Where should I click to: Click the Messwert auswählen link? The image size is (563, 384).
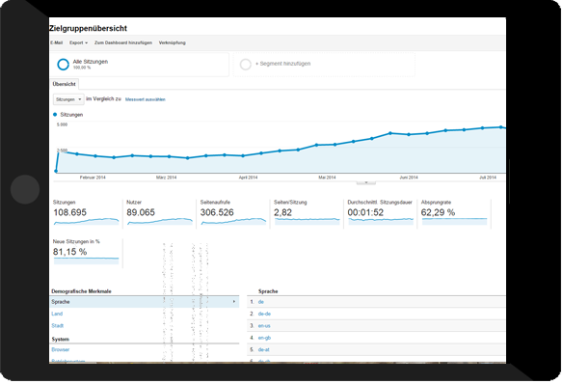146,99
